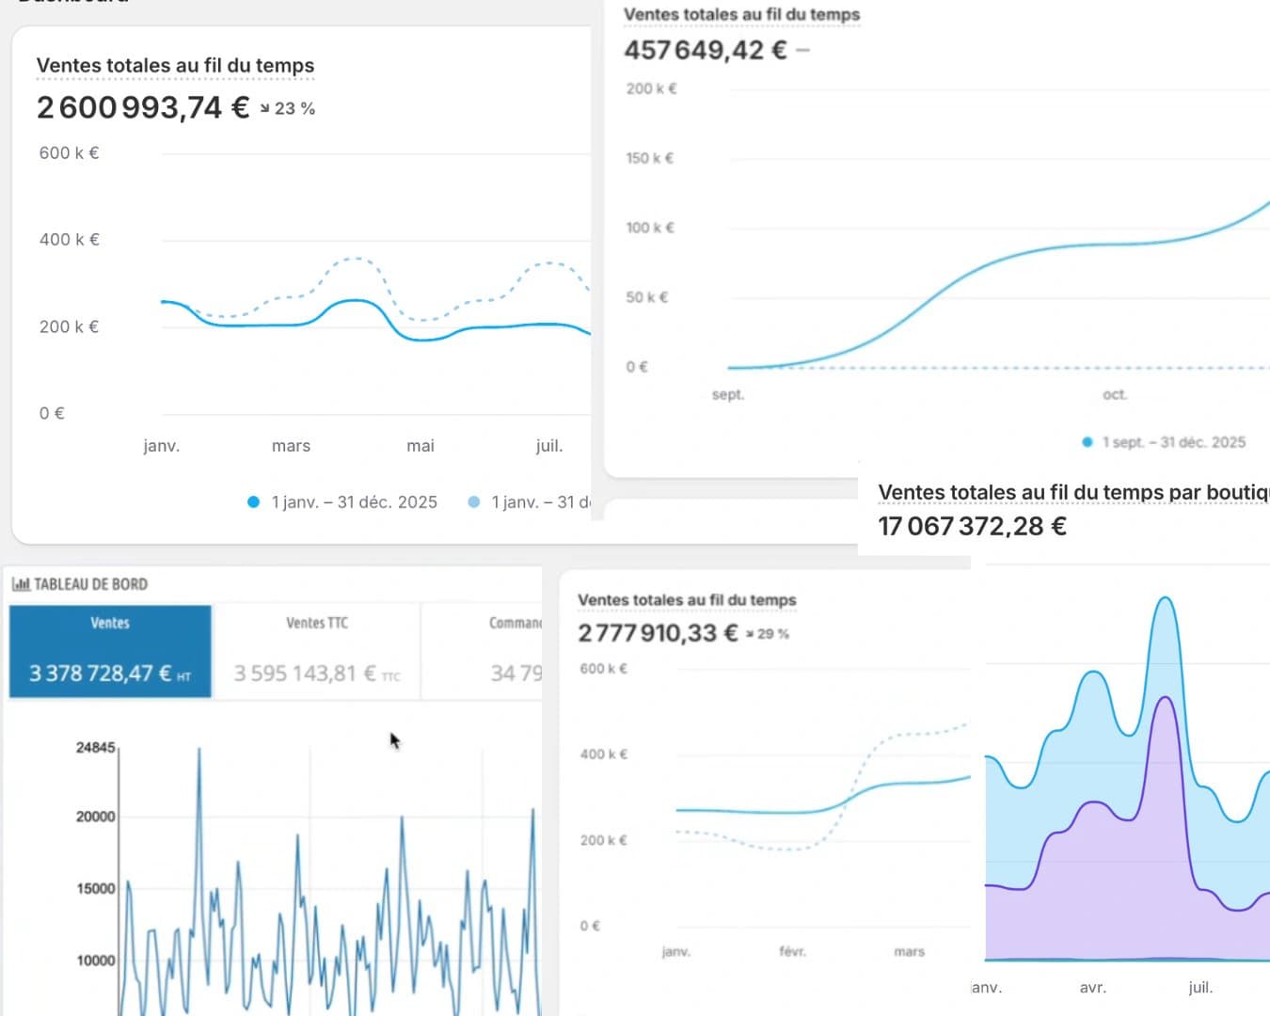1270x1016 pixels.
Task: Click the 17 067 372,28 € total
Action: pos(972,526)
